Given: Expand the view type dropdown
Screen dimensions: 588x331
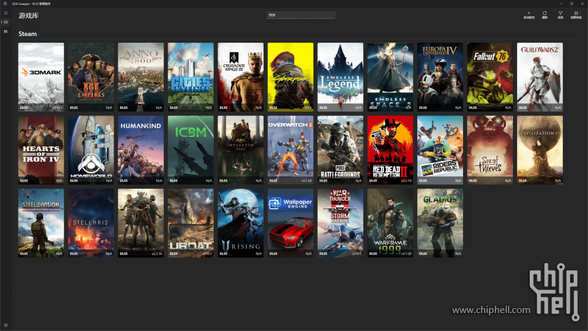Looking at the screenshot, I should coord(576,14).
